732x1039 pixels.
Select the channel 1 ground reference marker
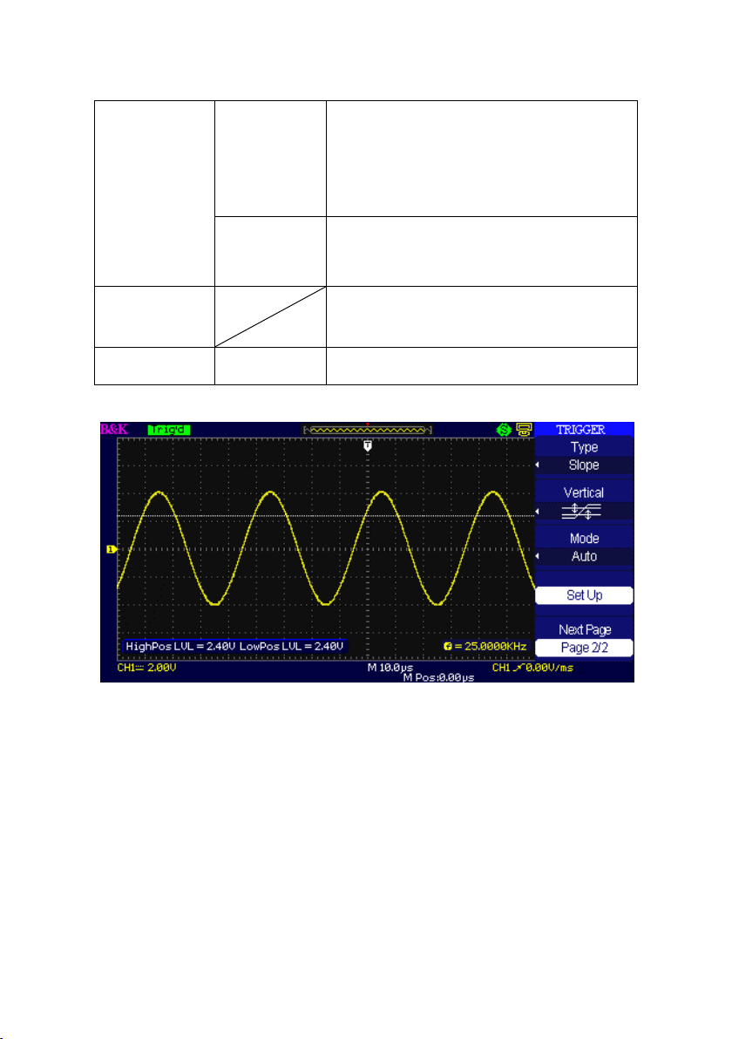pyautogui.click(x=112, y=548)
